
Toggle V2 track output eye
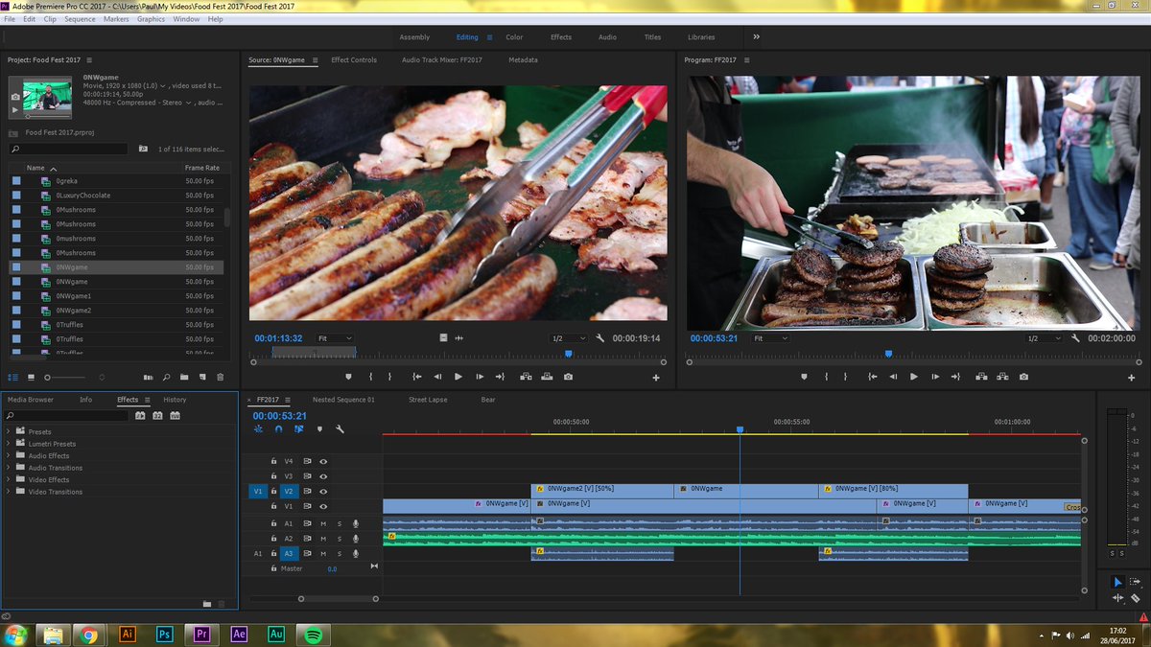pyautogui.click(x=323, y=491)
